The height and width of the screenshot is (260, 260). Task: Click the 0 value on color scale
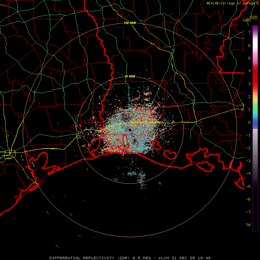point(249,122)
